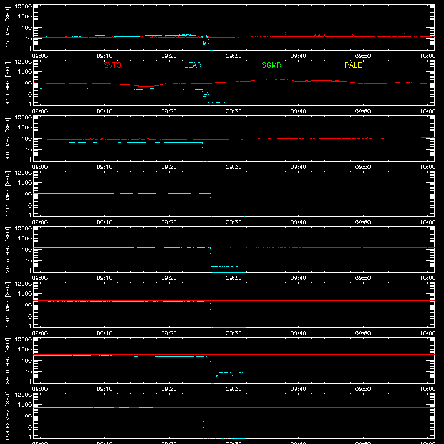Image resolution: width=444 pixels, height=444 pixels.
Task: Click the 09:40 label under the 410 MHz panel
Action: [x=298, y=112]
